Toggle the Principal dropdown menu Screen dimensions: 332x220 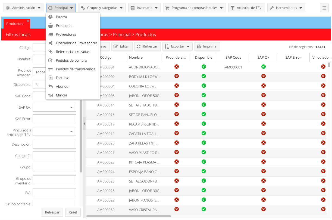pyautogui.click(x=61, y=8)
